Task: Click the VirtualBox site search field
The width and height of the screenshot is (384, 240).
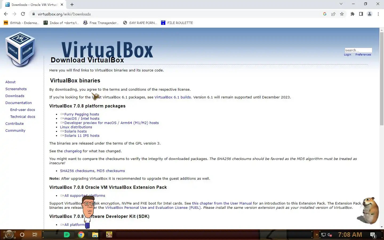Action: [x=358, y=50]
